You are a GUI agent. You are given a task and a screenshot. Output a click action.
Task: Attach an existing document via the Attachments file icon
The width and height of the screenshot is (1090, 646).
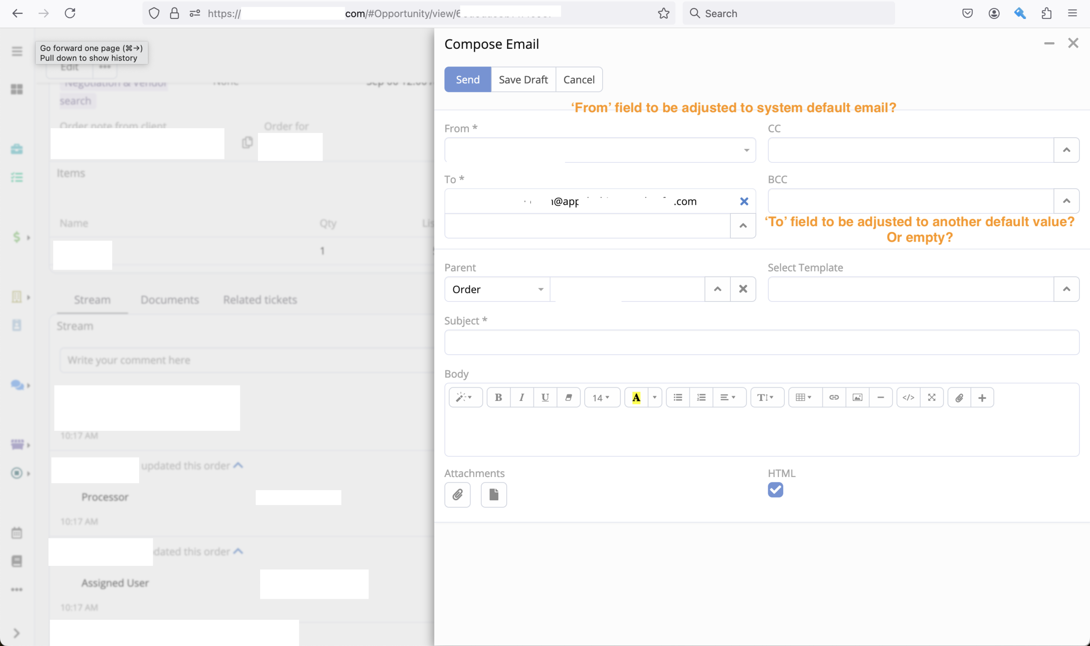493,495
